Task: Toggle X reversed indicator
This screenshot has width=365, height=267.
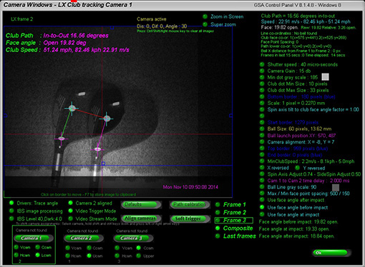Action: pos(262,168)
